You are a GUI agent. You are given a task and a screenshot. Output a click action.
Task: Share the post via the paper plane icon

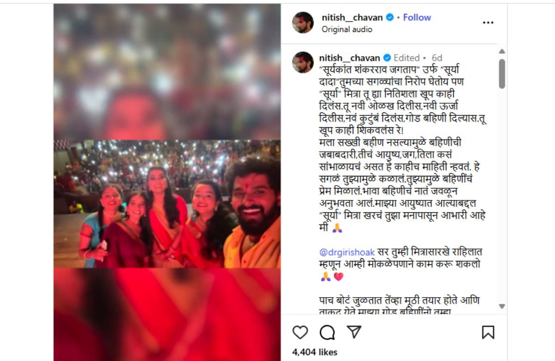tap(354, 332)
